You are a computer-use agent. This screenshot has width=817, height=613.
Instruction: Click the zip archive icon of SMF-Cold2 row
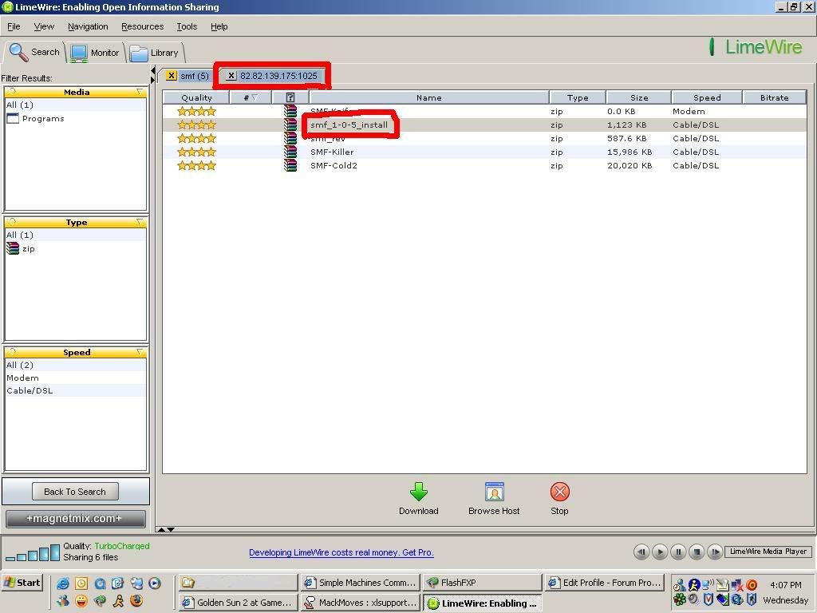[x=290, y=166]
